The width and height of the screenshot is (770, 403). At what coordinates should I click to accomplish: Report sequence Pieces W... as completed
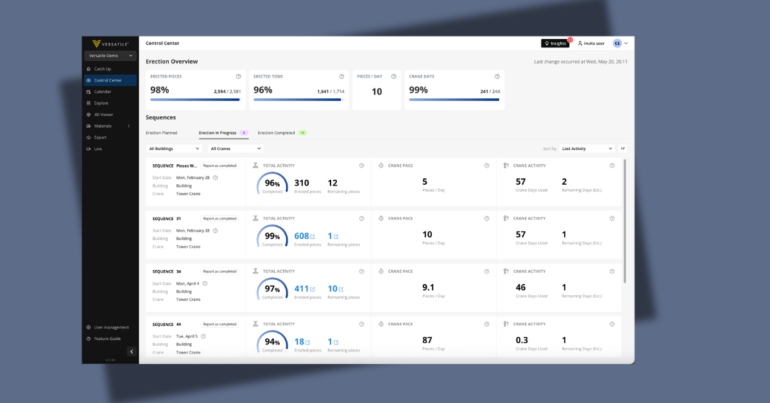click(220, 166)
